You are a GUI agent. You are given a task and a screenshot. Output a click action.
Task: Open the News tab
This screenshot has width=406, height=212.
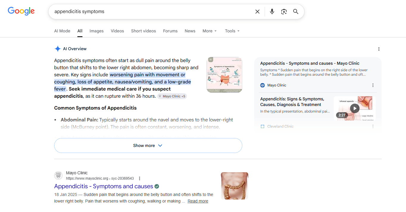click(190, 31)
